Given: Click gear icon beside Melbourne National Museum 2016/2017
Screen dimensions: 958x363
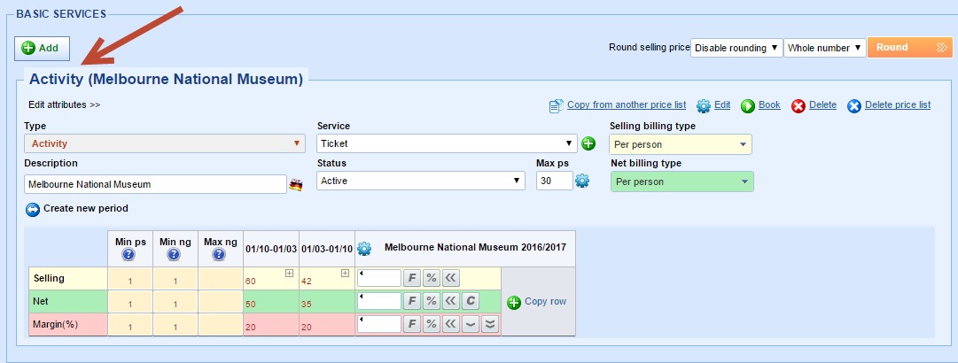Looking at the screenshot, I should pyautogui.click(x=364, y=248).
